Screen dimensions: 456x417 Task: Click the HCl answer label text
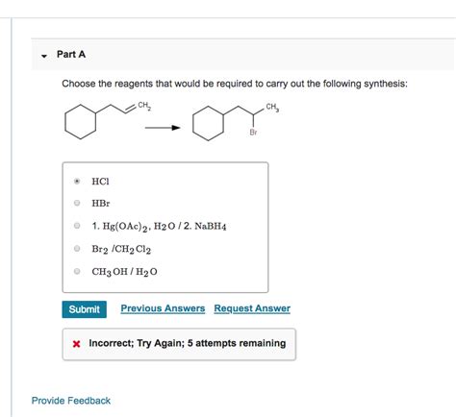[100, 182]
